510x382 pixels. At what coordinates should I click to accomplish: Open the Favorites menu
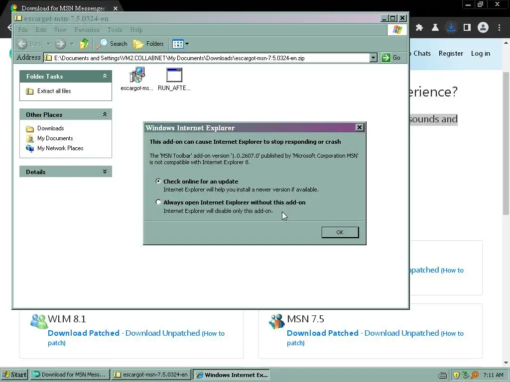pos(87,29)
